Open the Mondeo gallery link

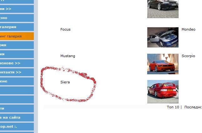pos(188,29)
